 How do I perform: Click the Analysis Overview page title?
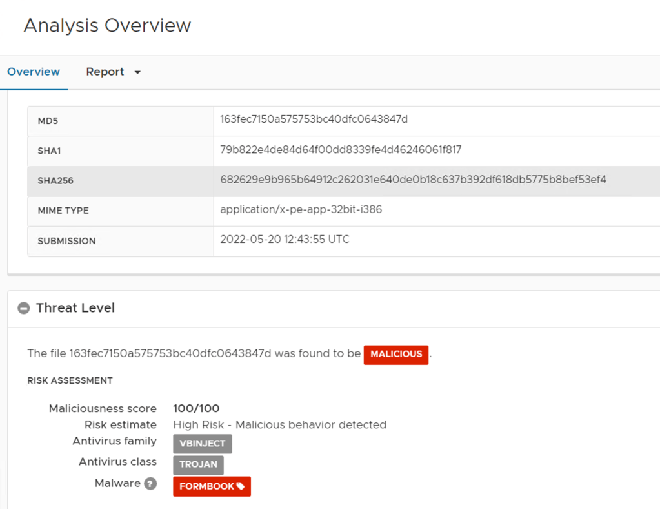coord(108,26)
